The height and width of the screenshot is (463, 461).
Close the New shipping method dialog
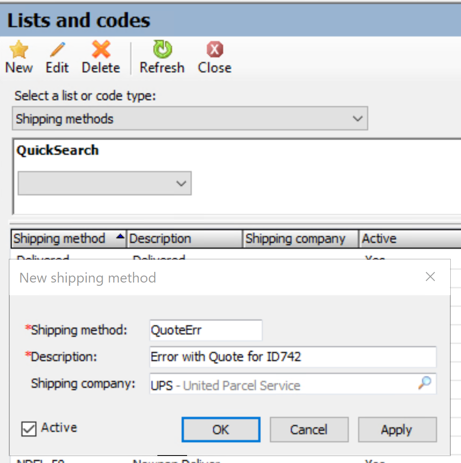[430, 277]
